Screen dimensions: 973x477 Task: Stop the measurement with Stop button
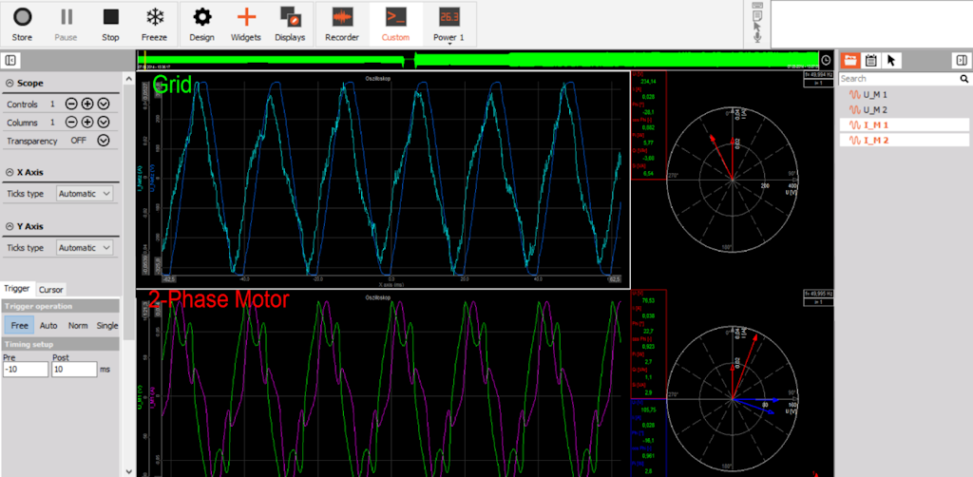point(110,24)
